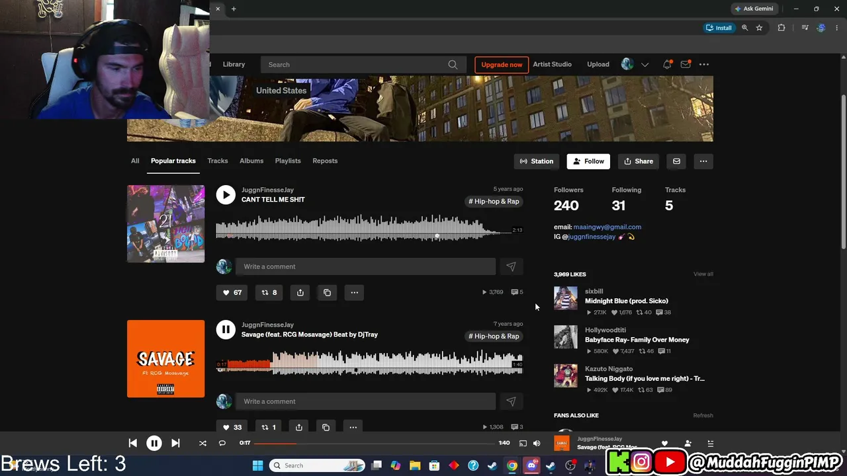
Task: Copy link for CANT TELL ME SHIT
Action: click(x=328, y=292)
